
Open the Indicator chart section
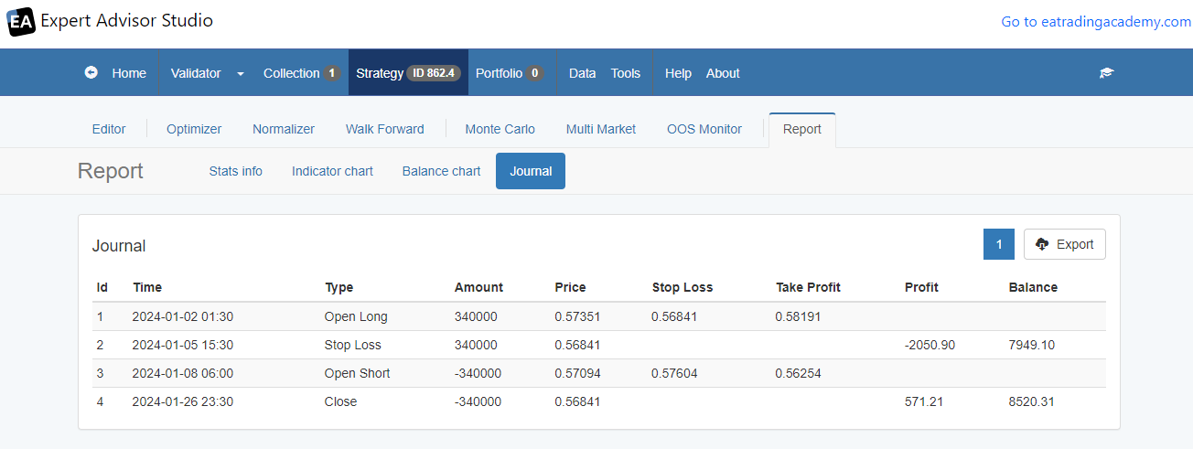tap(333, 171)
